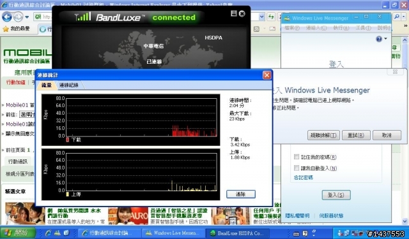
Task: Open the Windows 開始 Start button
Action: coord(18,233)
